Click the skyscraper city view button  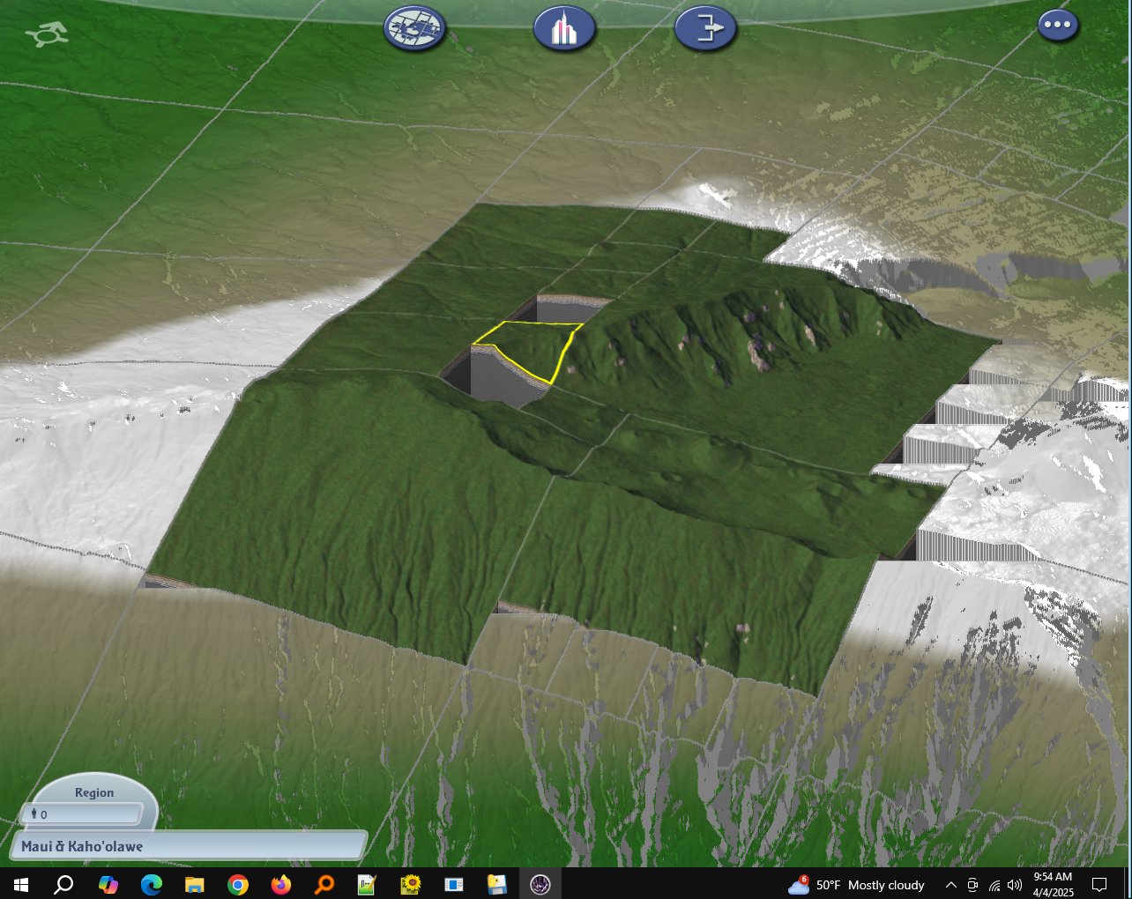click(564, 28)
